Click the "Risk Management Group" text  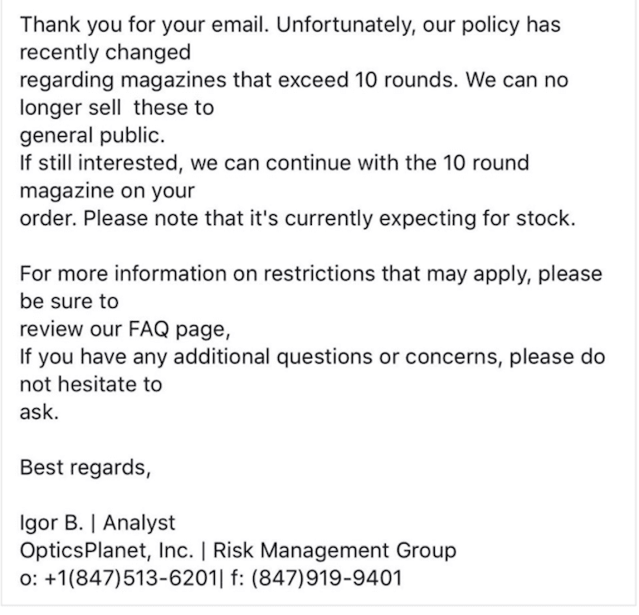point(335,549)
